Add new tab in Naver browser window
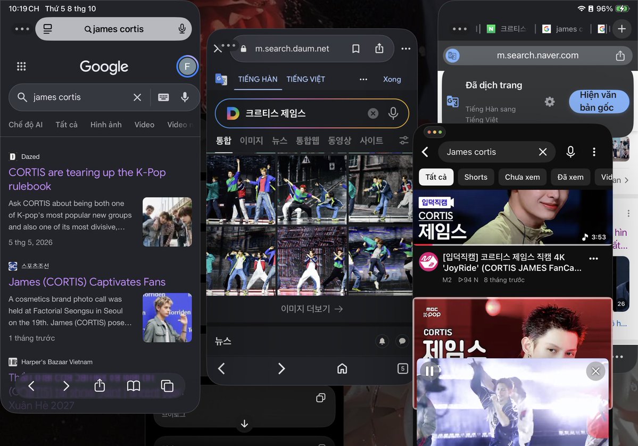 [x=622, y=29]
